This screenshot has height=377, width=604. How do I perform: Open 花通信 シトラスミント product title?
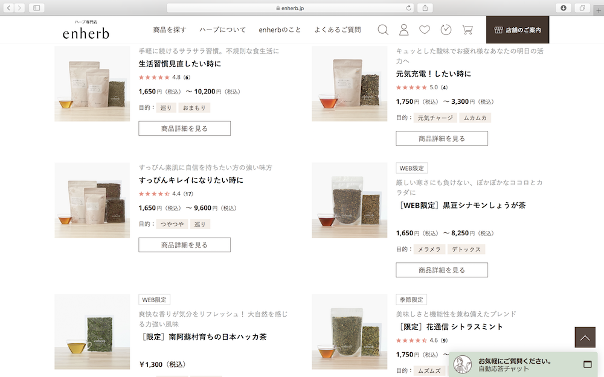[x=449, y=327]
